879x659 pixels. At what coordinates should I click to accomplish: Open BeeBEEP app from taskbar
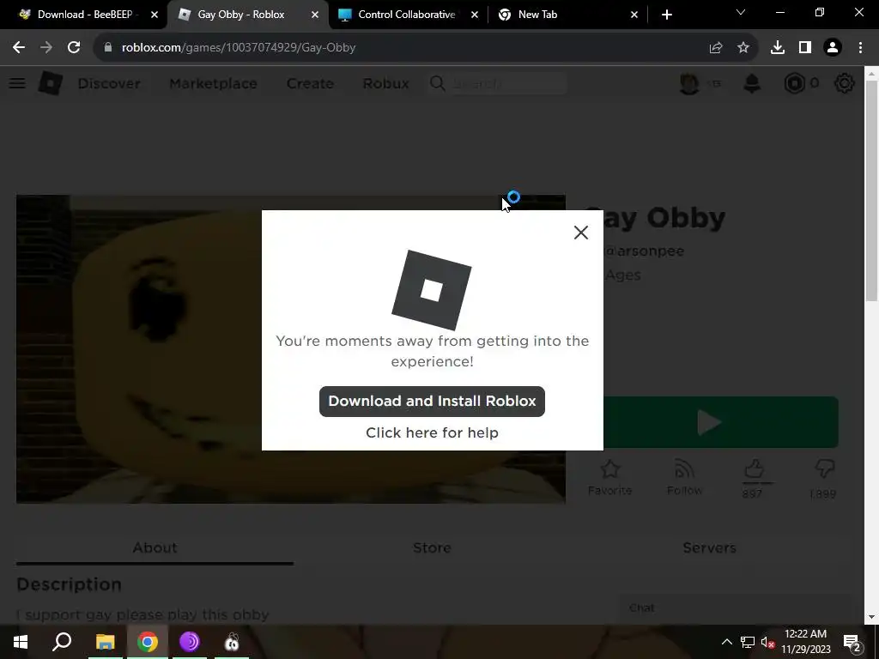232,642
